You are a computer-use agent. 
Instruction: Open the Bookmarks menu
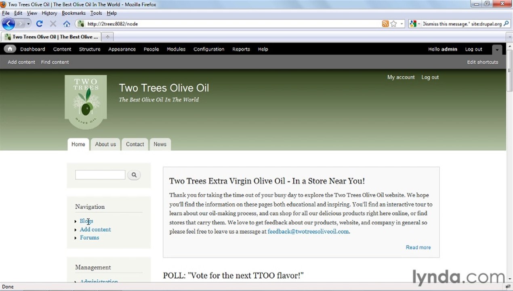(74, 13)
